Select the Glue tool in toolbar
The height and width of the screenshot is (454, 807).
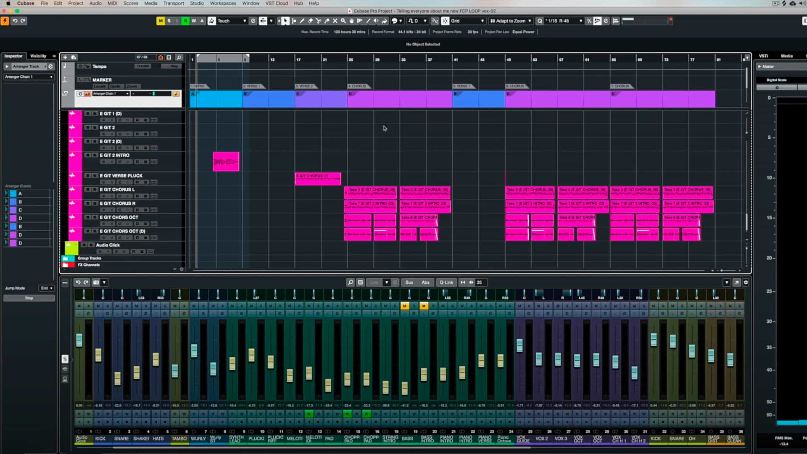(x=327, y=21)
